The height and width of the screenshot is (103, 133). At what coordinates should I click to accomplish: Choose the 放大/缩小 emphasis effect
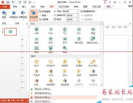click(93, 63)
